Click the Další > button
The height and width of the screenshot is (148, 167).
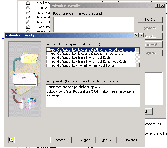click(106, 140)
